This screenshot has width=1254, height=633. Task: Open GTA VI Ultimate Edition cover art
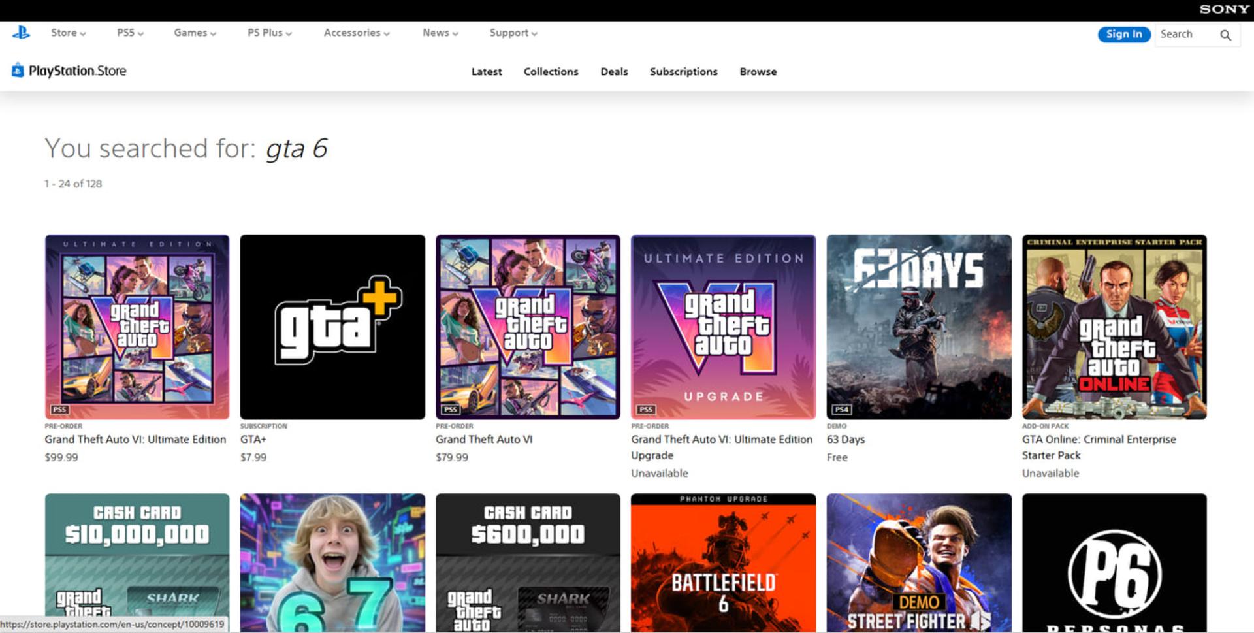pyautogui.click(x=137, y=327)
